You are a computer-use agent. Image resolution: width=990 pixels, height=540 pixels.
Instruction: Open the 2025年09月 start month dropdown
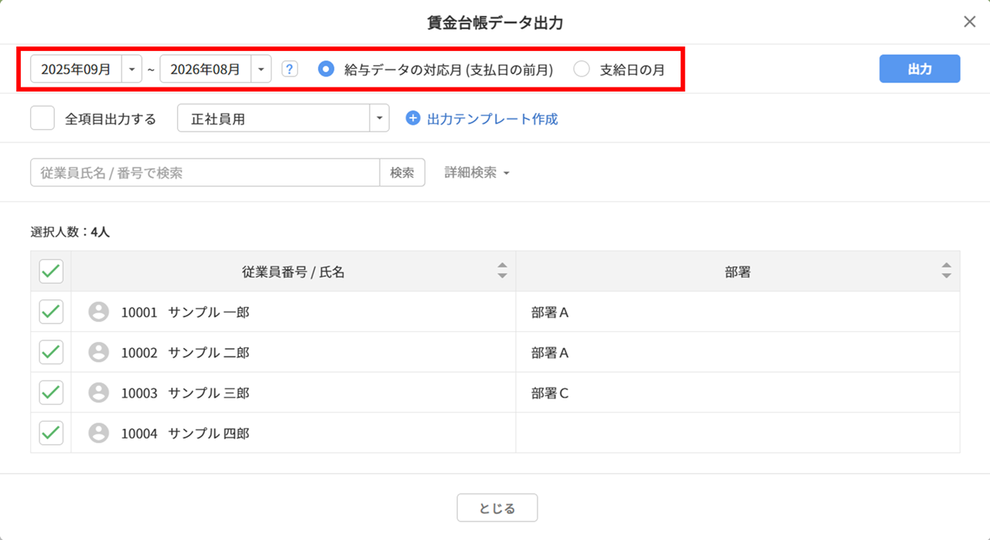pos(132,69)
